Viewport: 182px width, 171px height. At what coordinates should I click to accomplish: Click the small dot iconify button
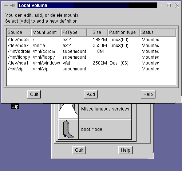[162, 5]
